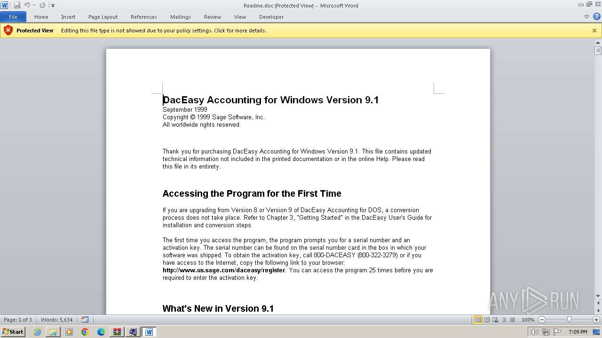Select the Print Layout view
The image size is (602, 338).
click(x=478, y=320)
